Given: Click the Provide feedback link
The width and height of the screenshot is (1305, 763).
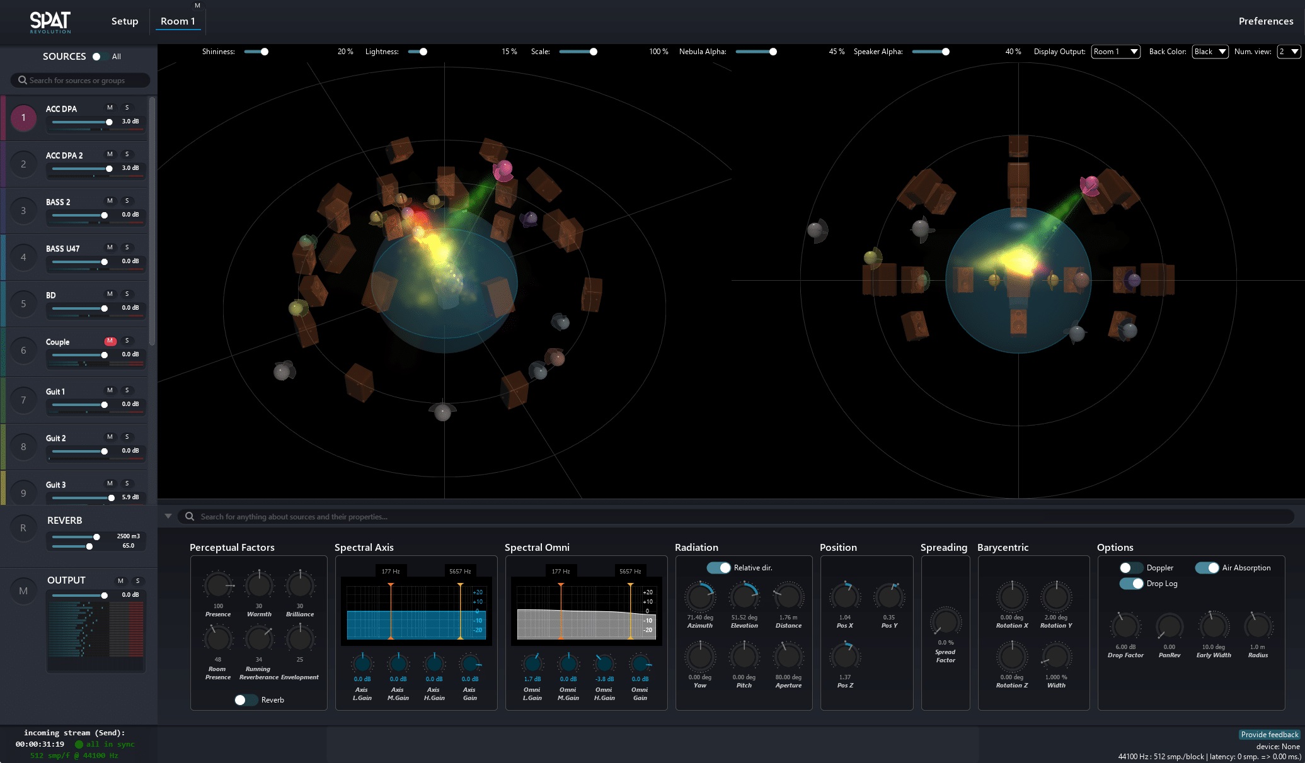Looking at the screenshot, I should point(1268,735).
